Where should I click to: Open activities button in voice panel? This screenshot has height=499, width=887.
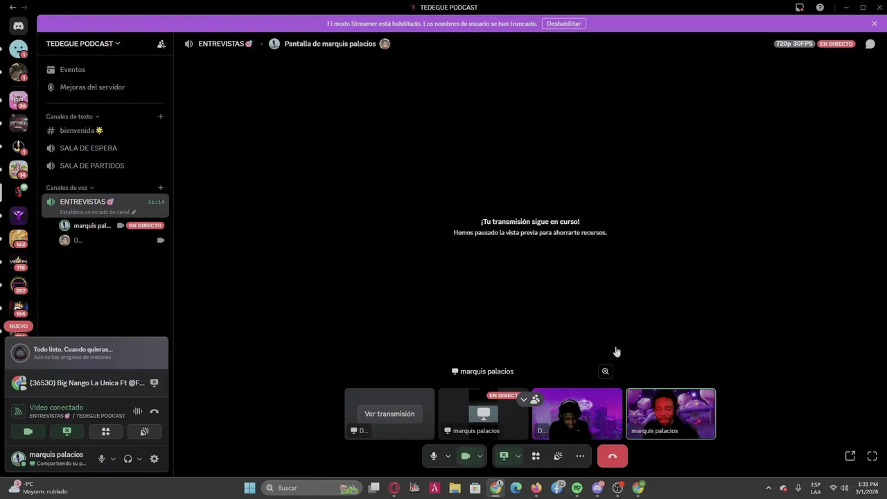[106, 431]
